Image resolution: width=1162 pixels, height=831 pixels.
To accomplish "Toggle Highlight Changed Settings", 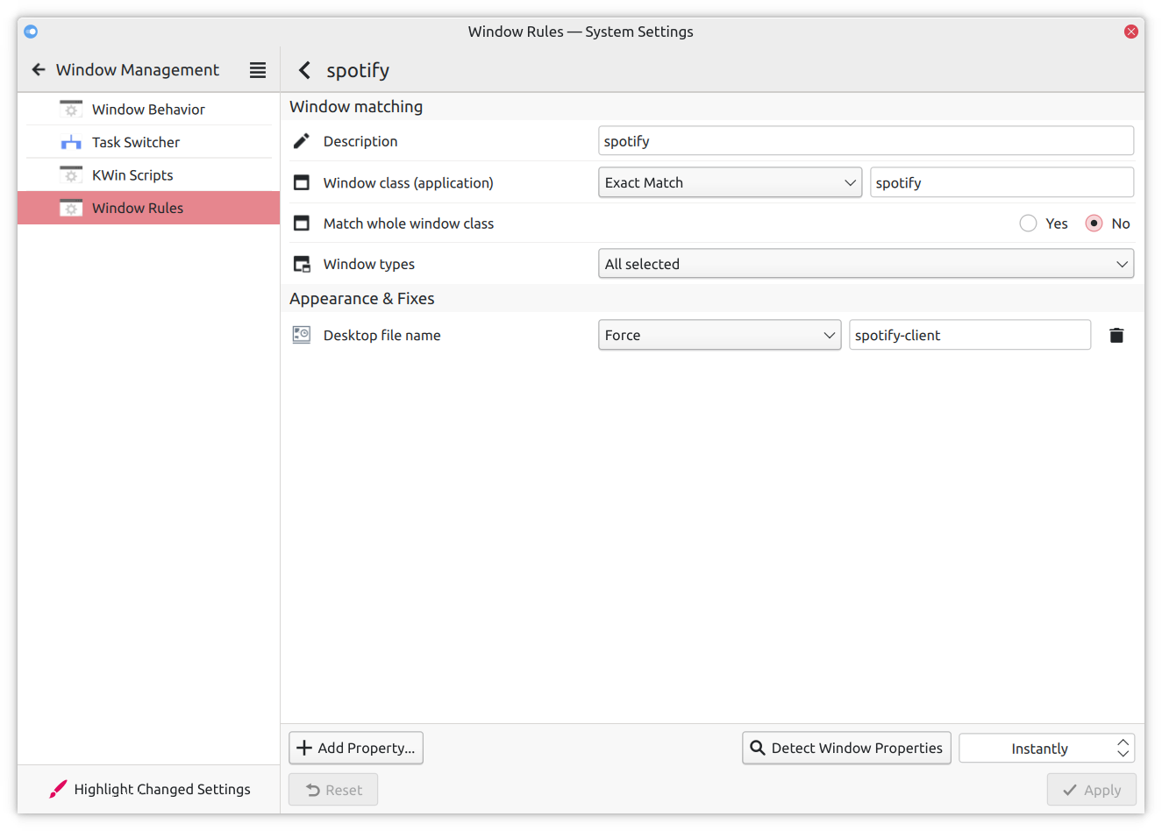I will (149, 789).
